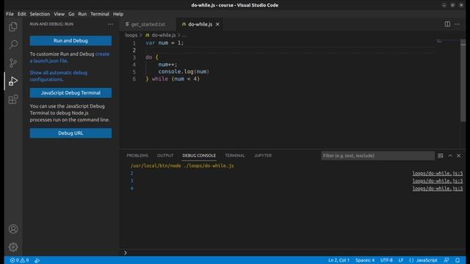This screenshot has width=470, height=264.
Task: Open source link beside console output 2
Action: pos(438,173)
